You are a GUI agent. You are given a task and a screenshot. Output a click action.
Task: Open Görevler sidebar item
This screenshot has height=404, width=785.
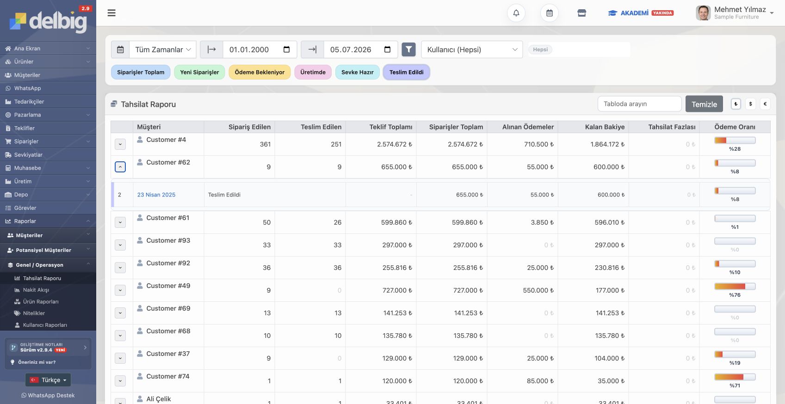(x=48, y=208)
